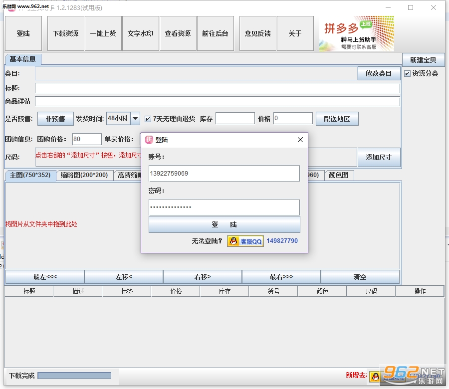
Task: Click the 团购价格 field showing 80
Action: pos(87,139)
